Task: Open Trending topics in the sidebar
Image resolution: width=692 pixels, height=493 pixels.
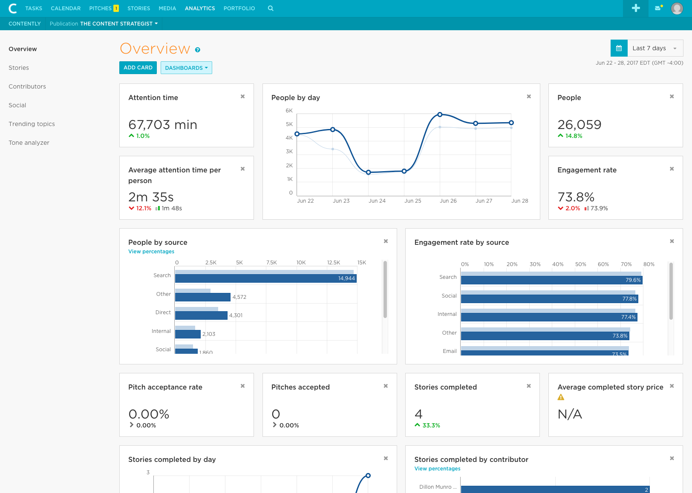Action: point(32,124)
